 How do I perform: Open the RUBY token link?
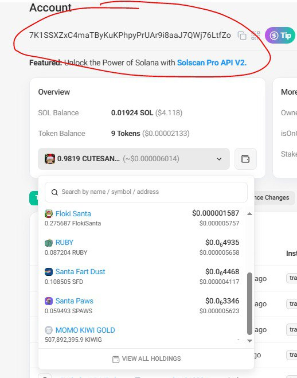64,243
